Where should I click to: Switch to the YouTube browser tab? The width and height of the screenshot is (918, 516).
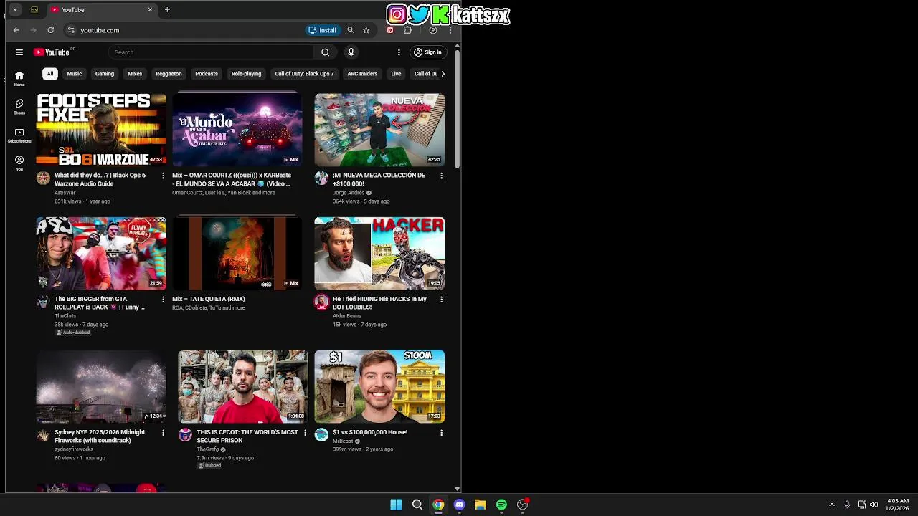(100, 10)
